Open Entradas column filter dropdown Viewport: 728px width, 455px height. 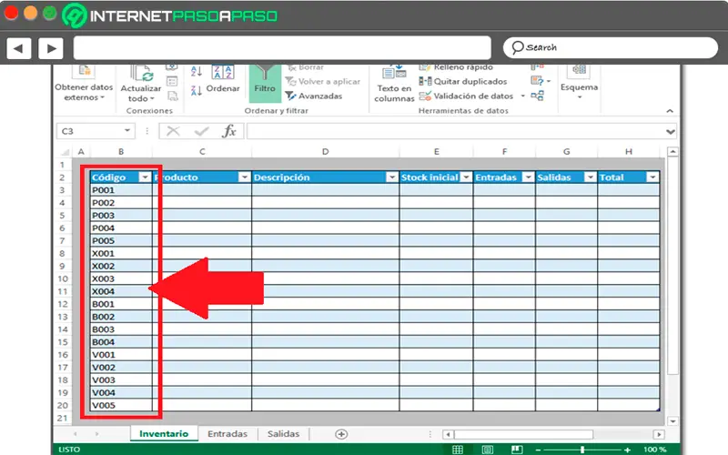[529, 177]
